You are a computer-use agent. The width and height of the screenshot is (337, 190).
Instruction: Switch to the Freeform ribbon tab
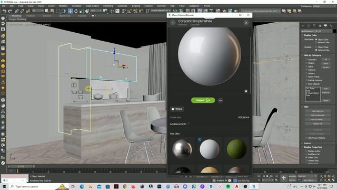[x=31, y=16]
